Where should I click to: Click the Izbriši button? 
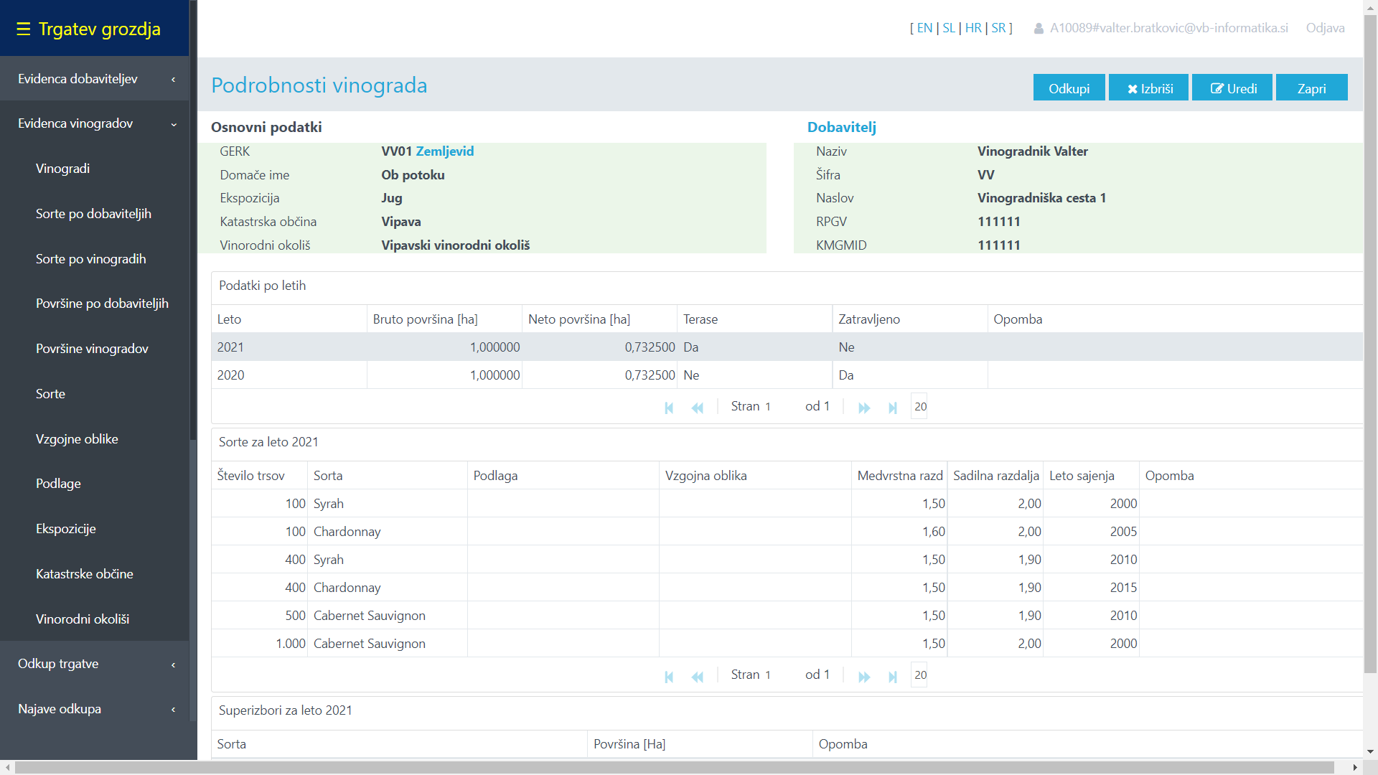[x=1148, y=88]
